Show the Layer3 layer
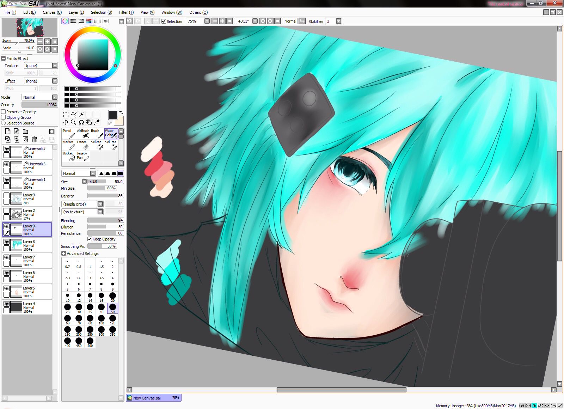The height and width of the screenshot is (409, 564). (6, 195)
